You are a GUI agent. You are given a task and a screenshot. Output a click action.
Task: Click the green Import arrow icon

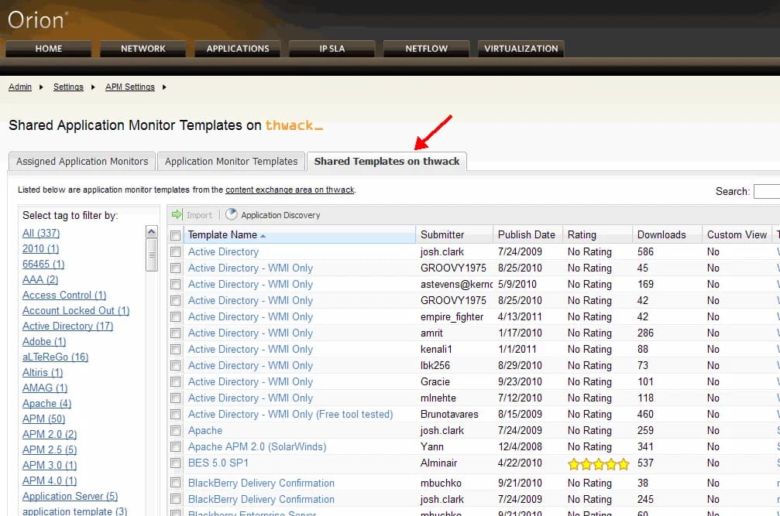[x=177, y=214]
